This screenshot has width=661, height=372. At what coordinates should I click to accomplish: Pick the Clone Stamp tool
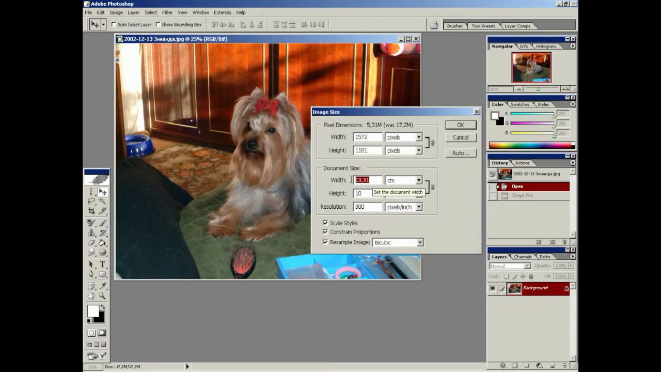91,233
